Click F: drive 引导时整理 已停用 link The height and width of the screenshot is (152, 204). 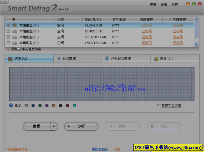pyautogui.click(x=178, y=43)
